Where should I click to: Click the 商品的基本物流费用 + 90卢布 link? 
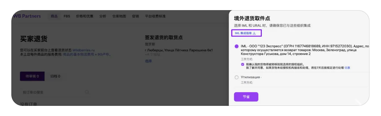pos(87,54)
